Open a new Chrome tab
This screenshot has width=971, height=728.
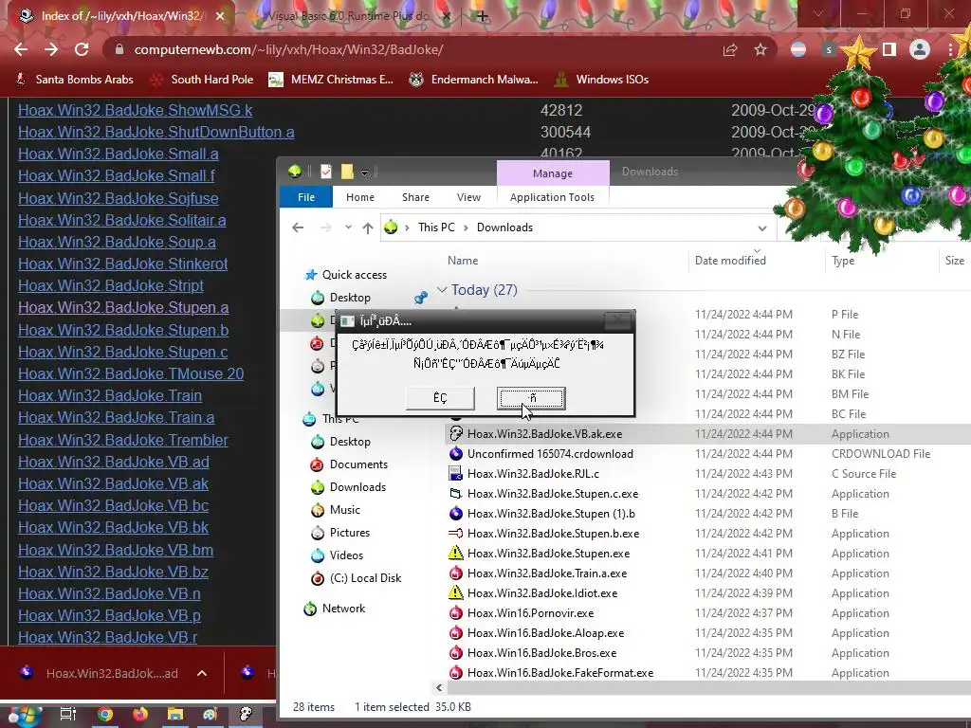click(482, 16)
